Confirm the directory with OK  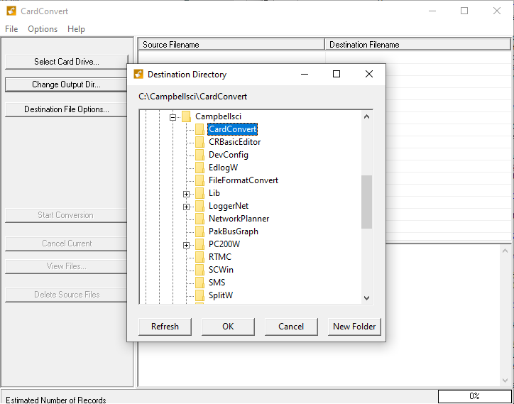(x=228, y=327)
